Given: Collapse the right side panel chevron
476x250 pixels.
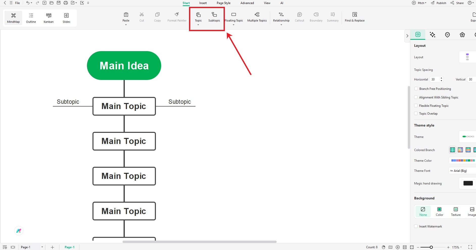Looking at the screenshot, I should (x=407, y=36).
